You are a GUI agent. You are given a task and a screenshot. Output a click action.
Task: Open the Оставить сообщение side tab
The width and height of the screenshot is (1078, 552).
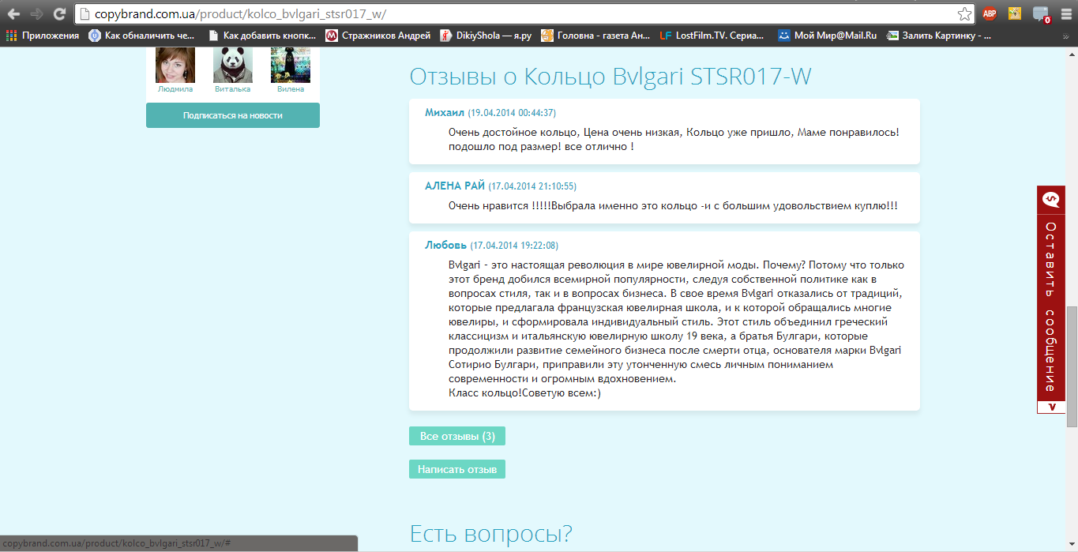(x=1051, y=306)
